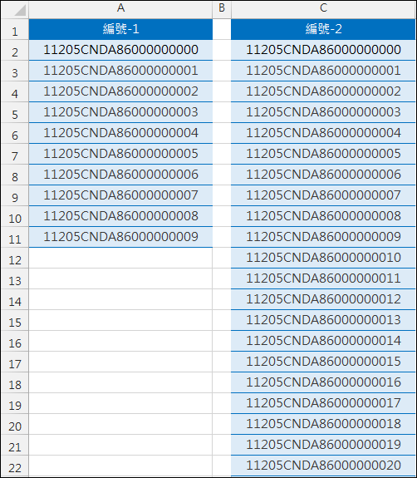Select row 16 header
417x478 pixels.
[x=15, y=341]
